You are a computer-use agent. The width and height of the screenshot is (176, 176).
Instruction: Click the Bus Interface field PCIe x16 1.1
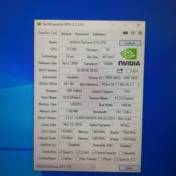(x=118, y=84)
